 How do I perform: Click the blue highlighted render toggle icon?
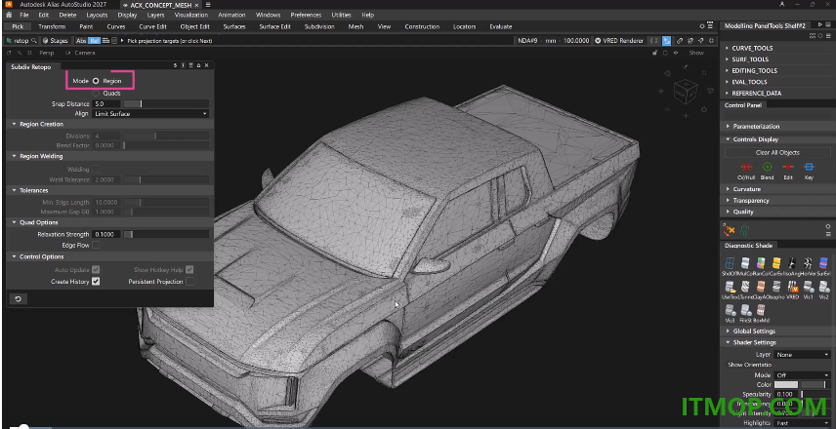coord(666,40)
